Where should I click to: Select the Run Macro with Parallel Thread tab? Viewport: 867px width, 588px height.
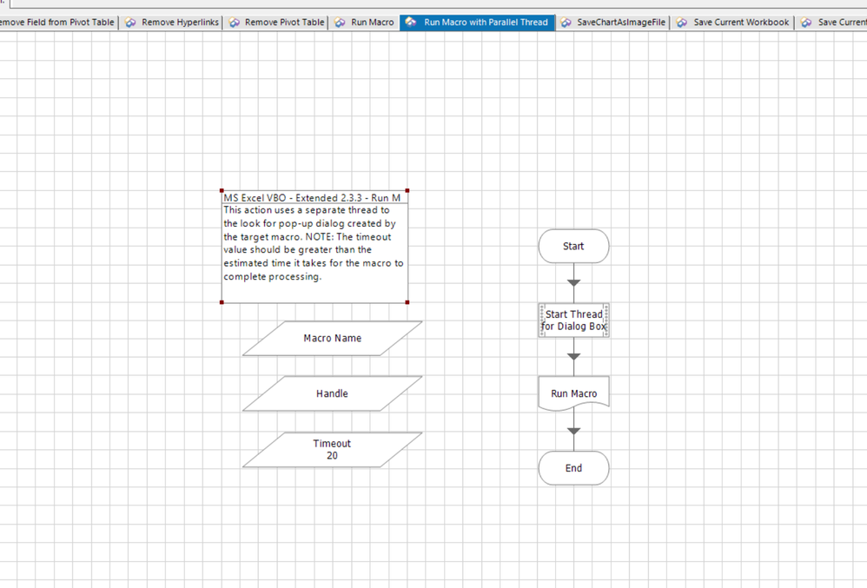coord(486,23)
